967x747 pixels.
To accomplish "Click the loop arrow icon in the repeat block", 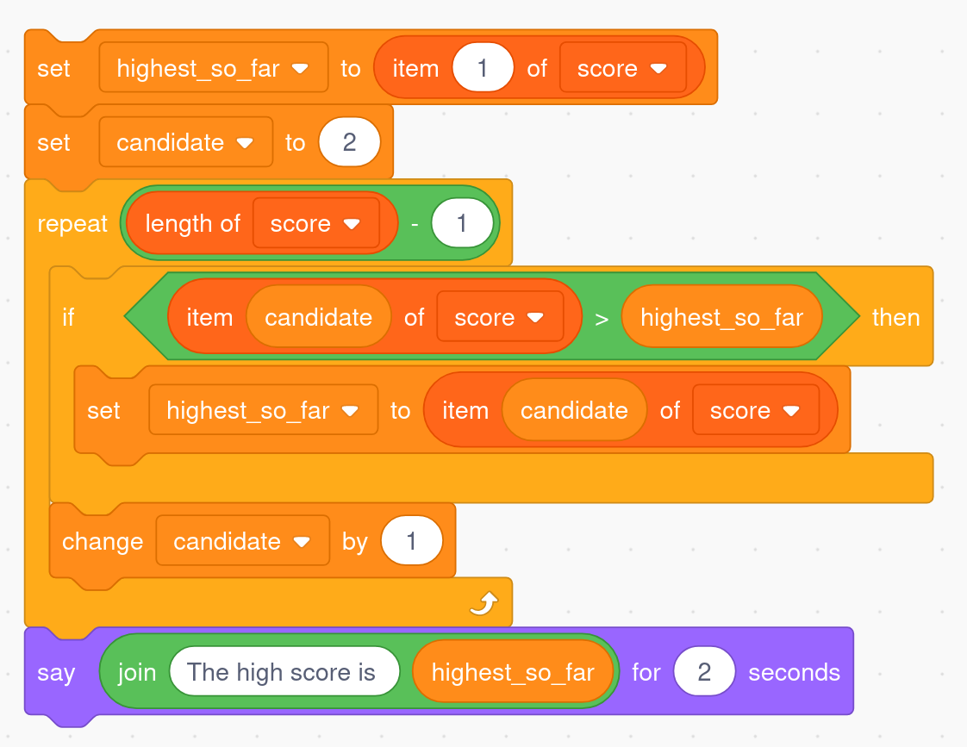I will coord(483,604).
